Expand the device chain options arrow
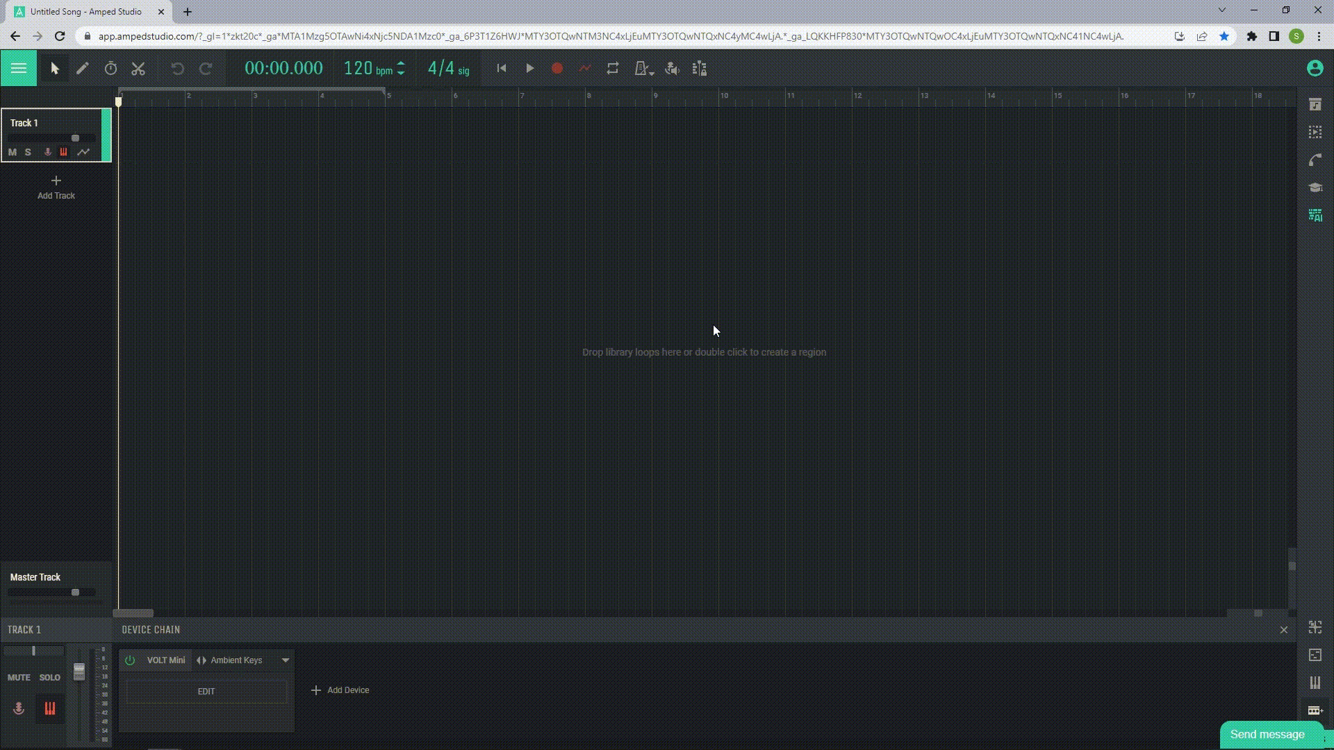 (x=284, y=659)
